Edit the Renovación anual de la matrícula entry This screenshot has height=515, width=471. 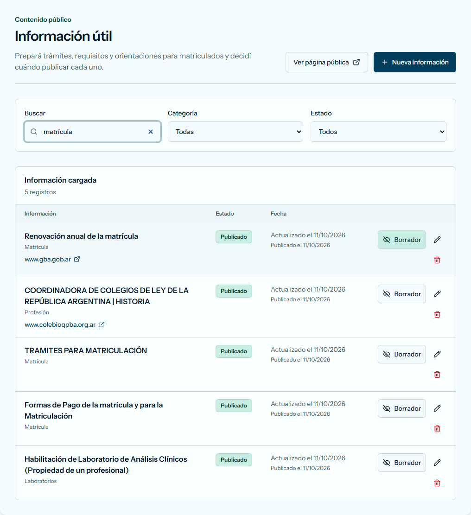click(x=437, y=240)
